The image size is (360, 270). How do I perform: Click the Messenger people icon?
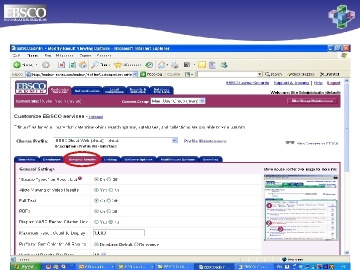(224, 65)
